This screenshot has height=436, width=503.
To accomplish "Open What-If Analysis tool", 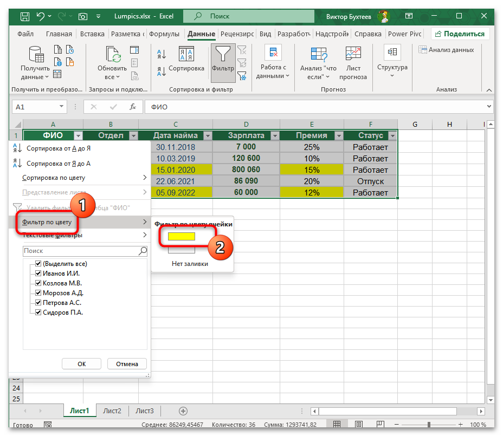I will click(318, 56).
